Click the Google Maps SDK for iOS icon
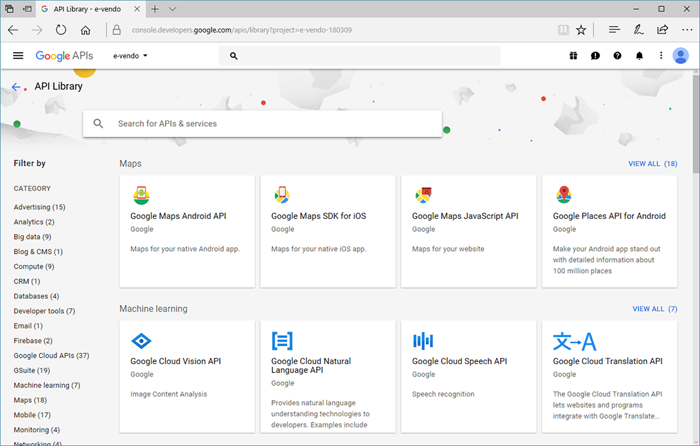Viewport: 700px width, 446px height. pos(282,195)
